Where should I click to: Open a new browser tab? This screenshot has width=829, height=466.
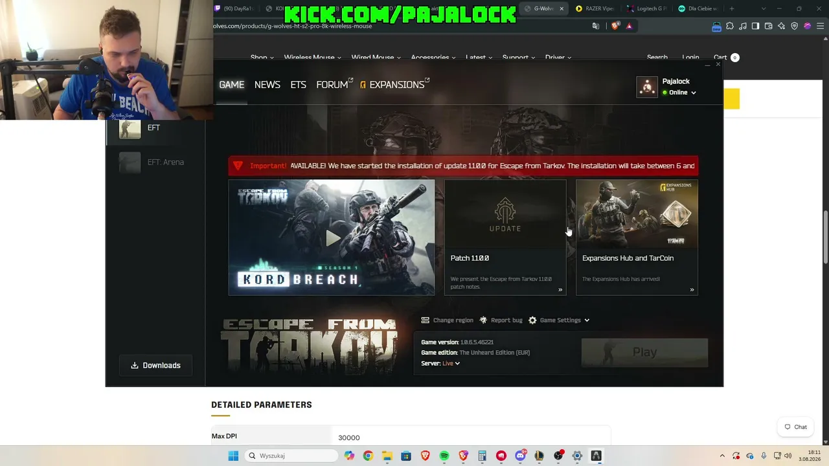[x=732, y=8]
